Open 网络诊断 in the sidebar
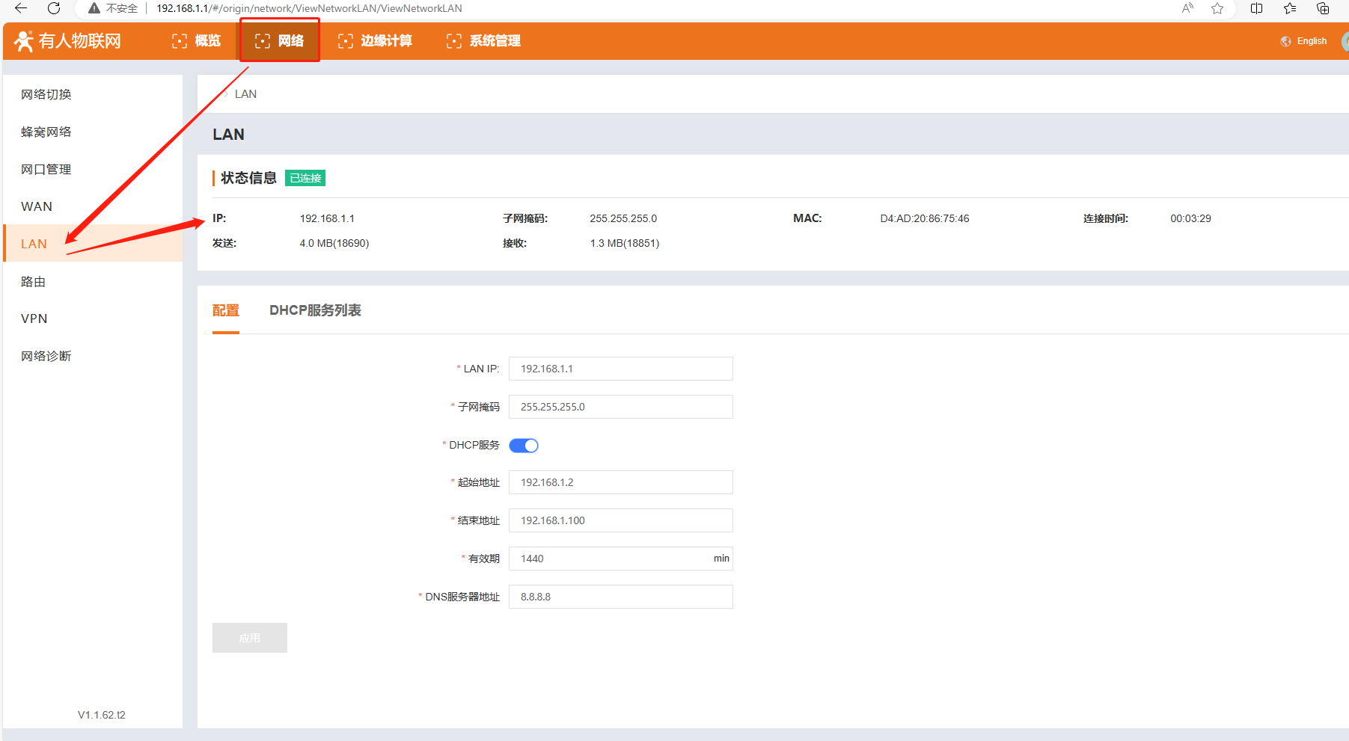This screenshot has height=741, width=1349. click(46, 356)
